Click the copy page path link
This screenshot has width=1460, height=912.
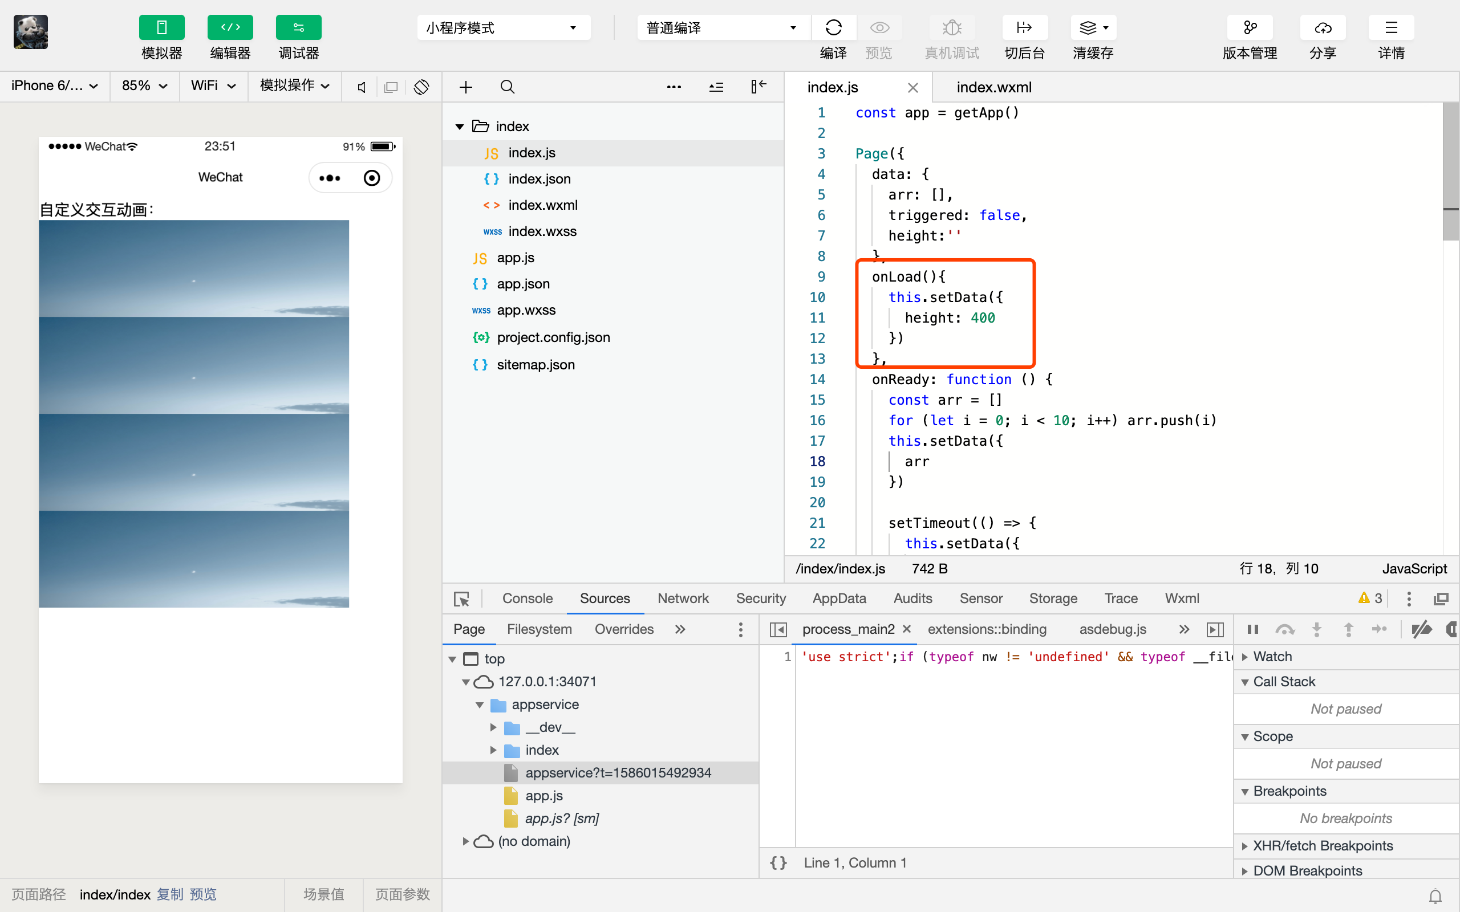[x=170, y=894]
